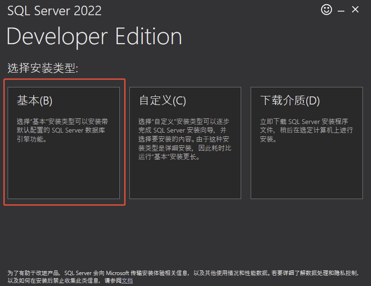This screenshot has height=286, width=371.
Task: Select the 下载介质(D) download media option
Action: click(290, 101)
